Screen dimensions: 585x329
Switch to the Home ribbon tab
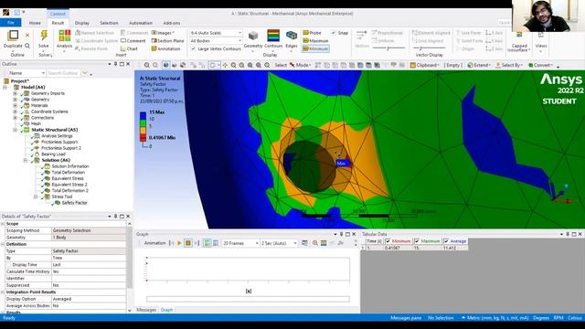coord(35,23)
